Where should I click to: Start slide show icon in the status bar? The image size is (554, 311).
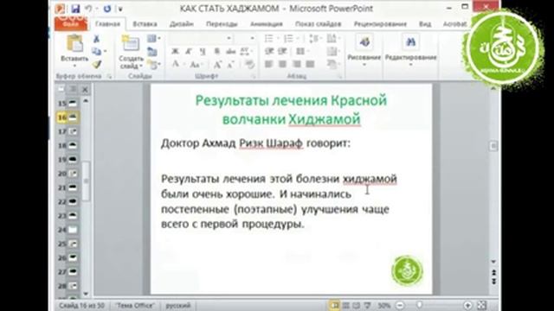367,305
